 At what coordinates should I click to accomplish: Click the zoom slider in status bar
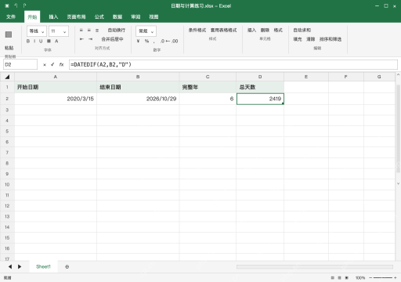[x=383, y=278]
